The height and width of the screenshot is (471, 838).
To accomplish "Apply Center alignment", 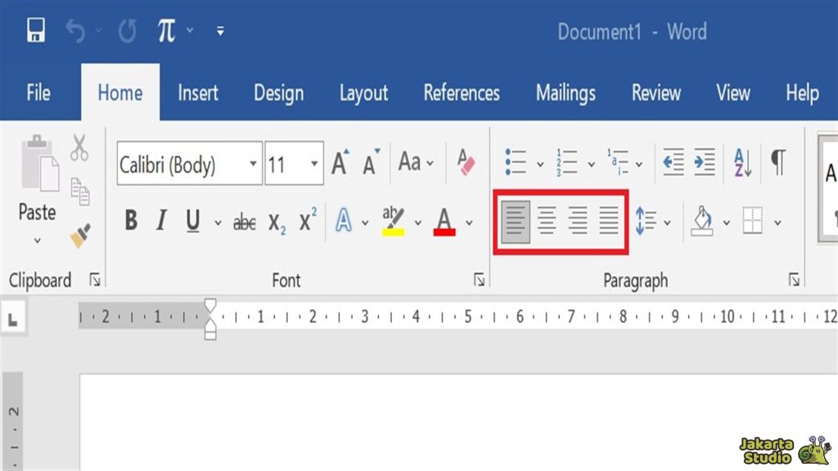I will (547, 221).
